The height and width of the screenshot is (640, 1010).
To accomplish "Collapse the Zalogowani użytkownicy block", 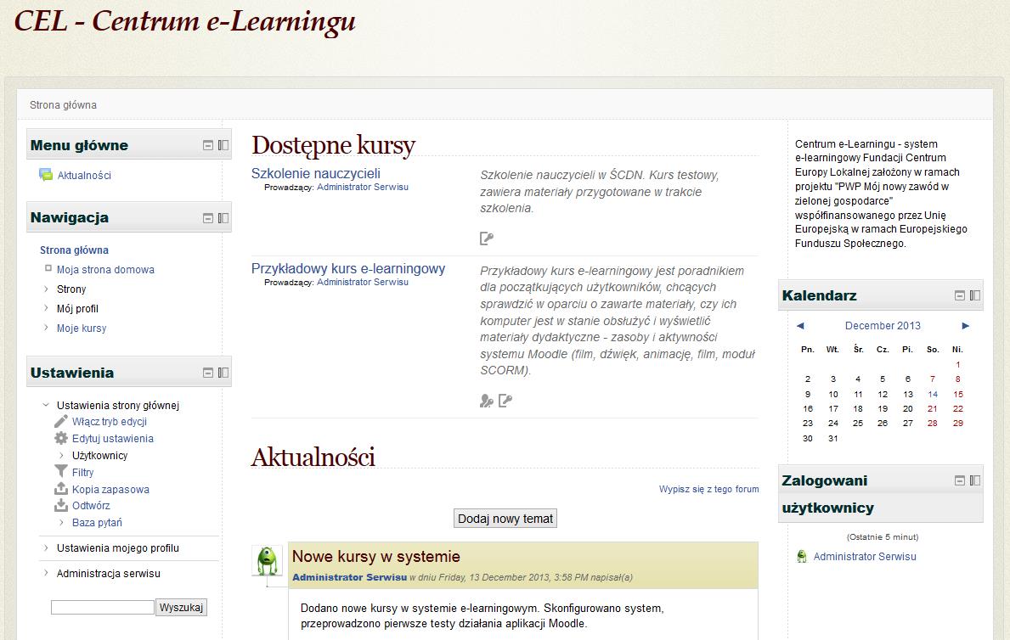I will (x=960, y=480).
